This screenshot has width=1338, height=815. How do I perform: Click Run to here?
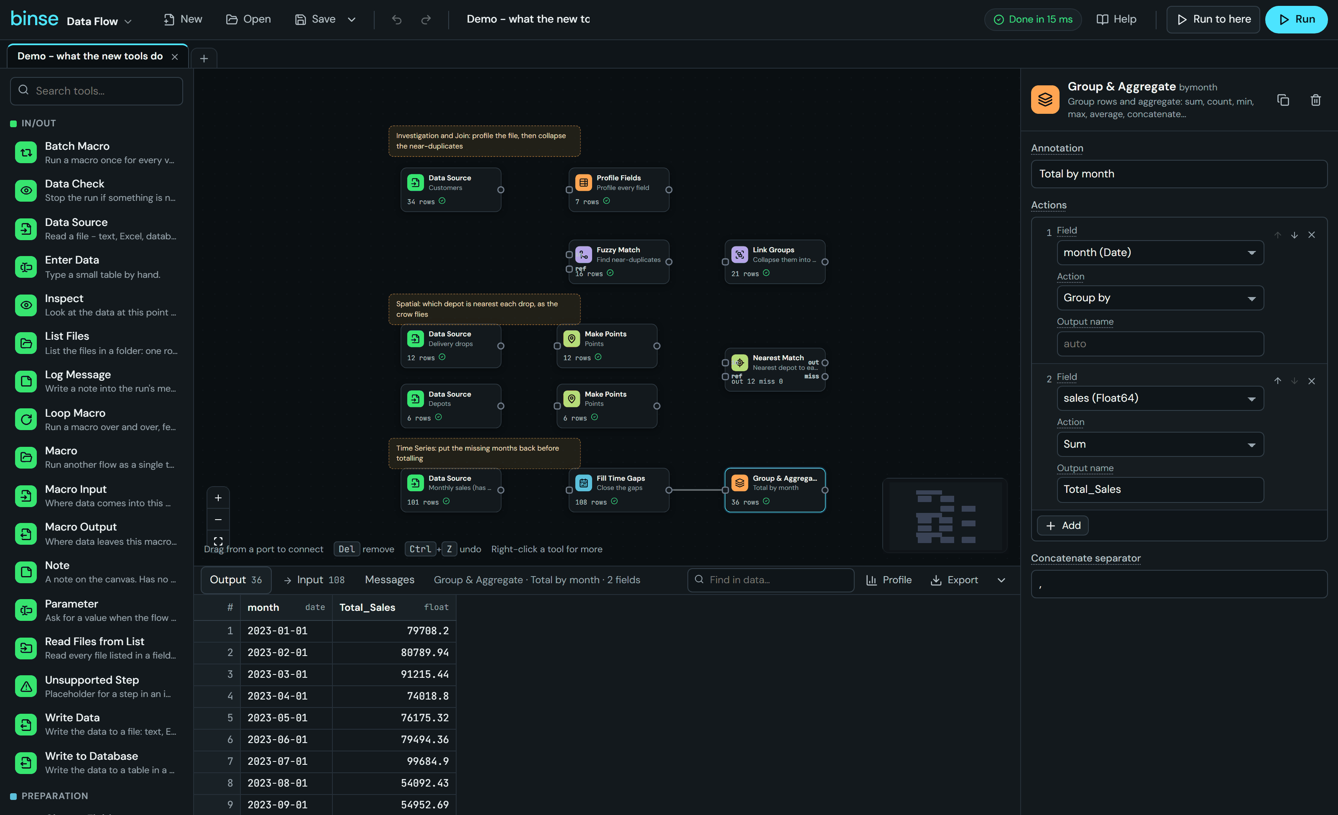(1213, 20)
